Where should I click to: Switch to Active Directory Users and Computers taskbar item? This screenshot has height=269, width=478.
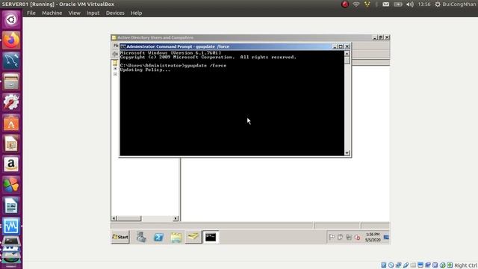point(193,237)
